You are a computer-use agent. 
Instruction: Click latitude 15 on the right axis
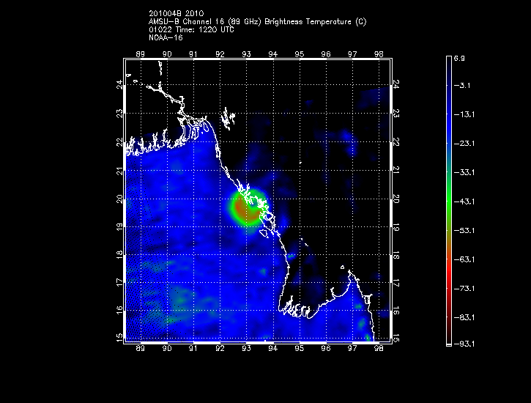click(x=396, y=338)
